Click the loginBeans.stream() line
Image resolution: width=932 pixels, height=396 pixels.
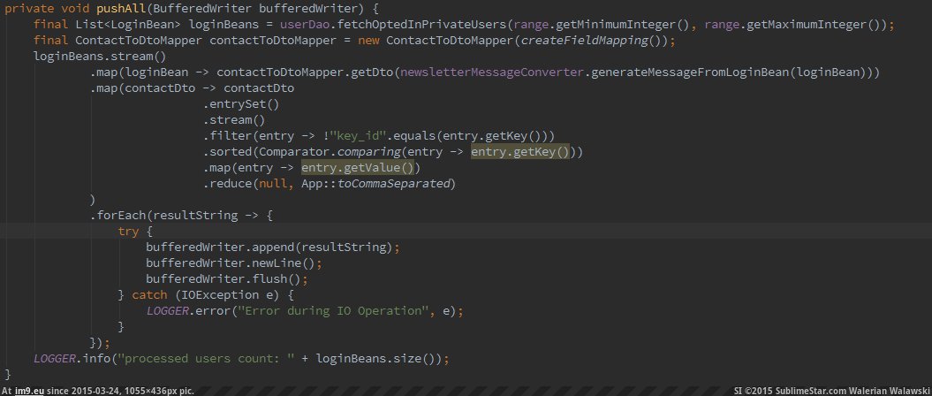point(100,57)
